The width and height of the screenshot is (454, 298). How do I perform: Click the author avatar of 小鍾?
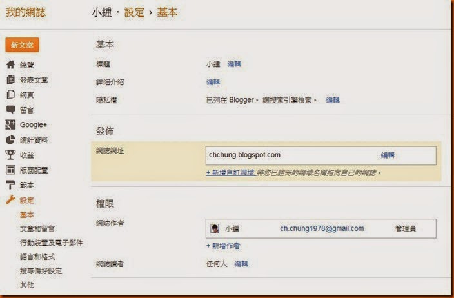point(215,228)
